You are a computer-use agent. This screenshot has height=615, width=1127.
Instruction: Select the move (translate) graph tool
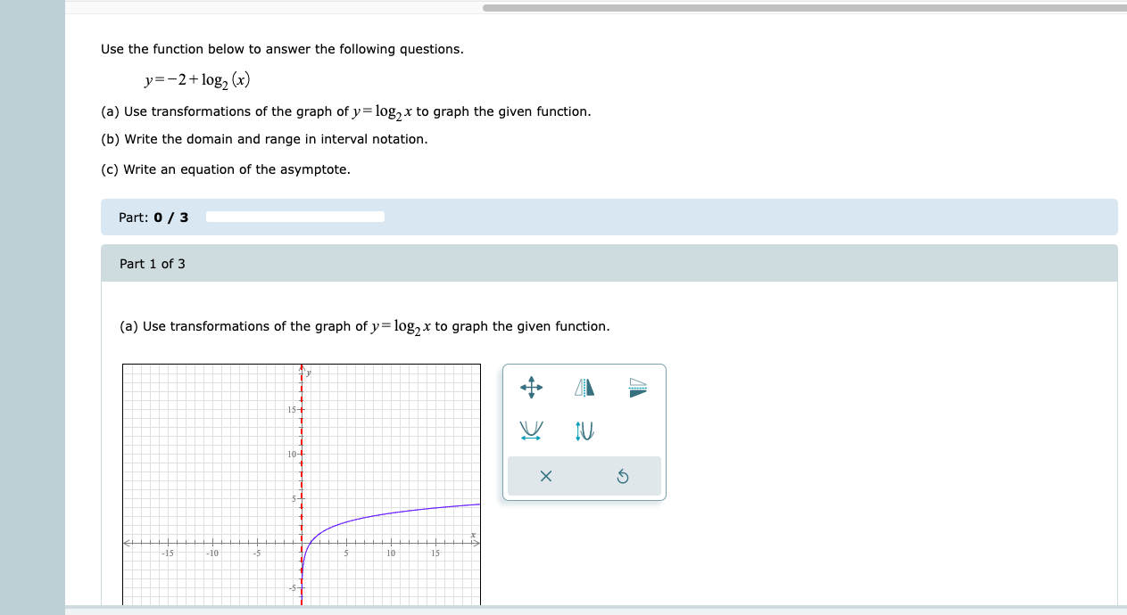[x=532, y=388]
